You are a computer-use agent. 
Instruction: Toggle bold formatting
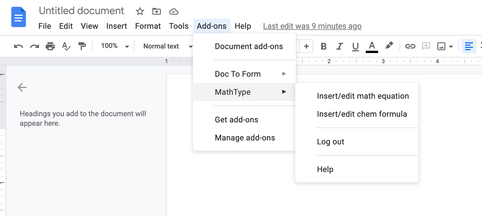(324, 46)
